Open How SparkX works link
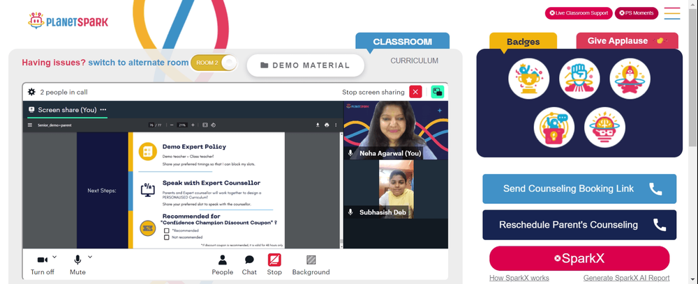698x284 pixels. tap(519, 278)
